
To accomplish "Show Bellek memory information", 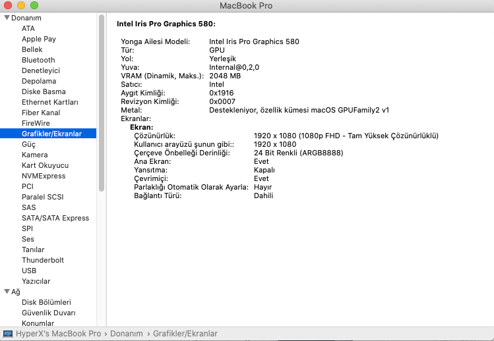I will click(x=32, y=49).
